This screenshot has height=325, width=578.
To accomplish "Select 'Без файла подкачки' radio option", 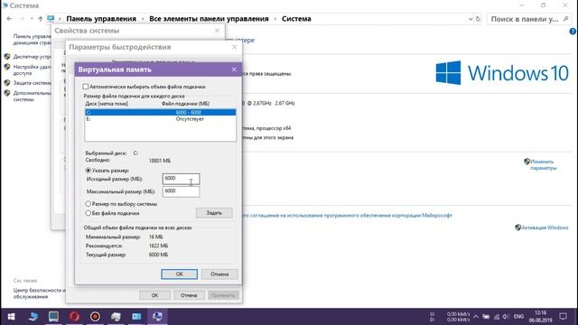I will coord(89,213).
